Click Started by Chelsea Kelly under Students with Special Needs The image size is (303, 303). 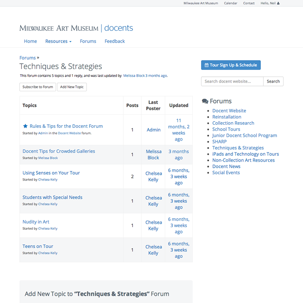(48, 204)
